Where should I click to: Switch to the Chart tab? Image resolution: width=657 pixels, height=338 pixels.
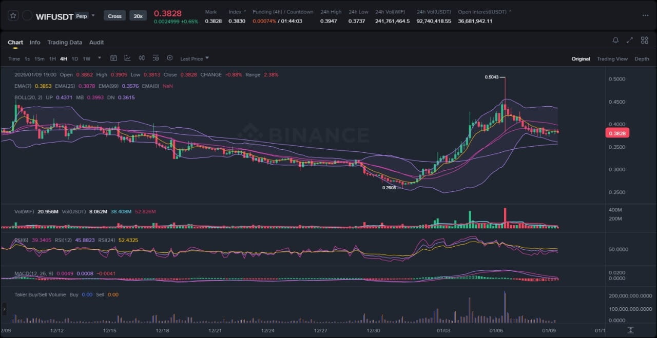[x=15, y=42]
